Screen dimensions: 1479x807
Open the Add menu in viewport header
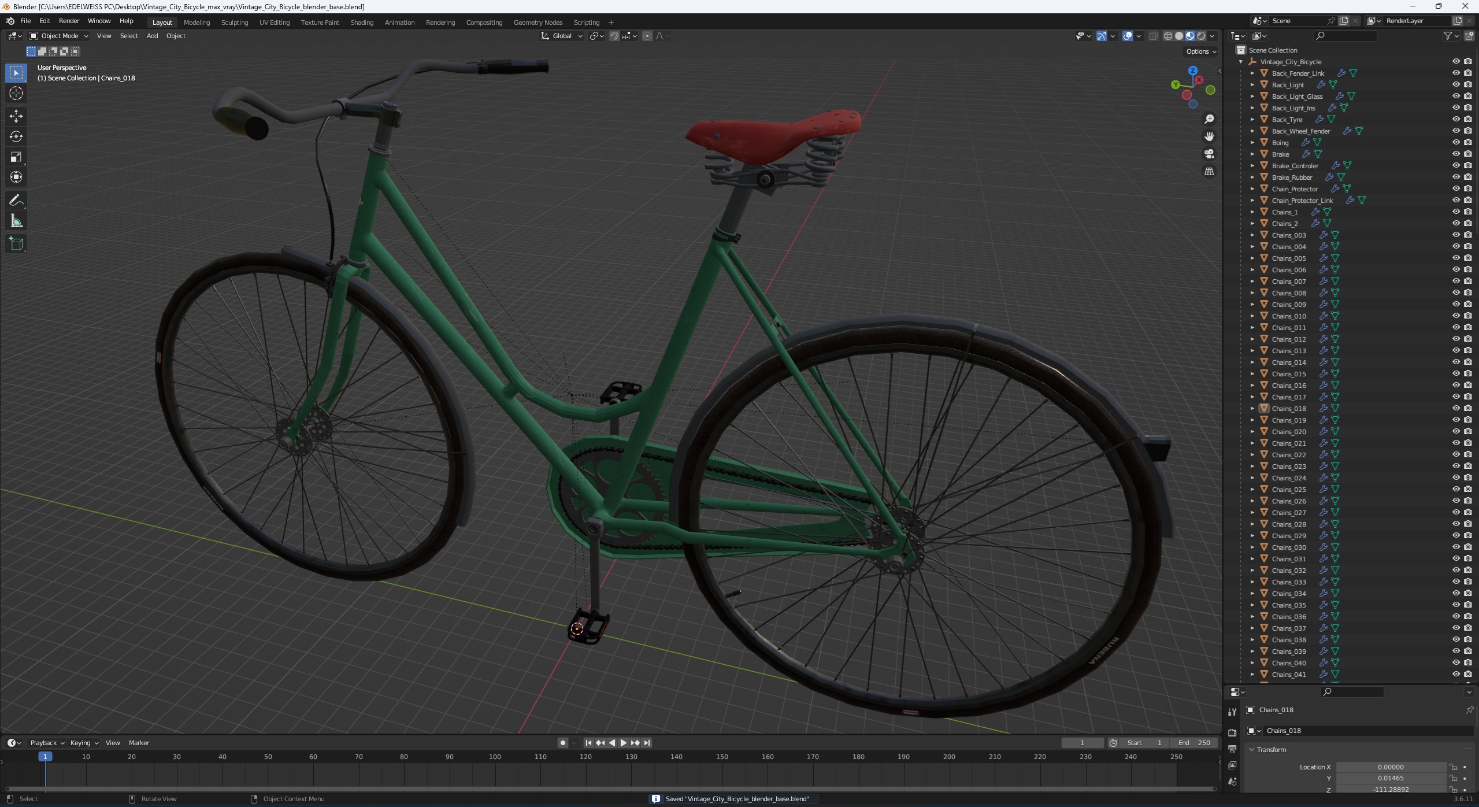pos(152,36)
